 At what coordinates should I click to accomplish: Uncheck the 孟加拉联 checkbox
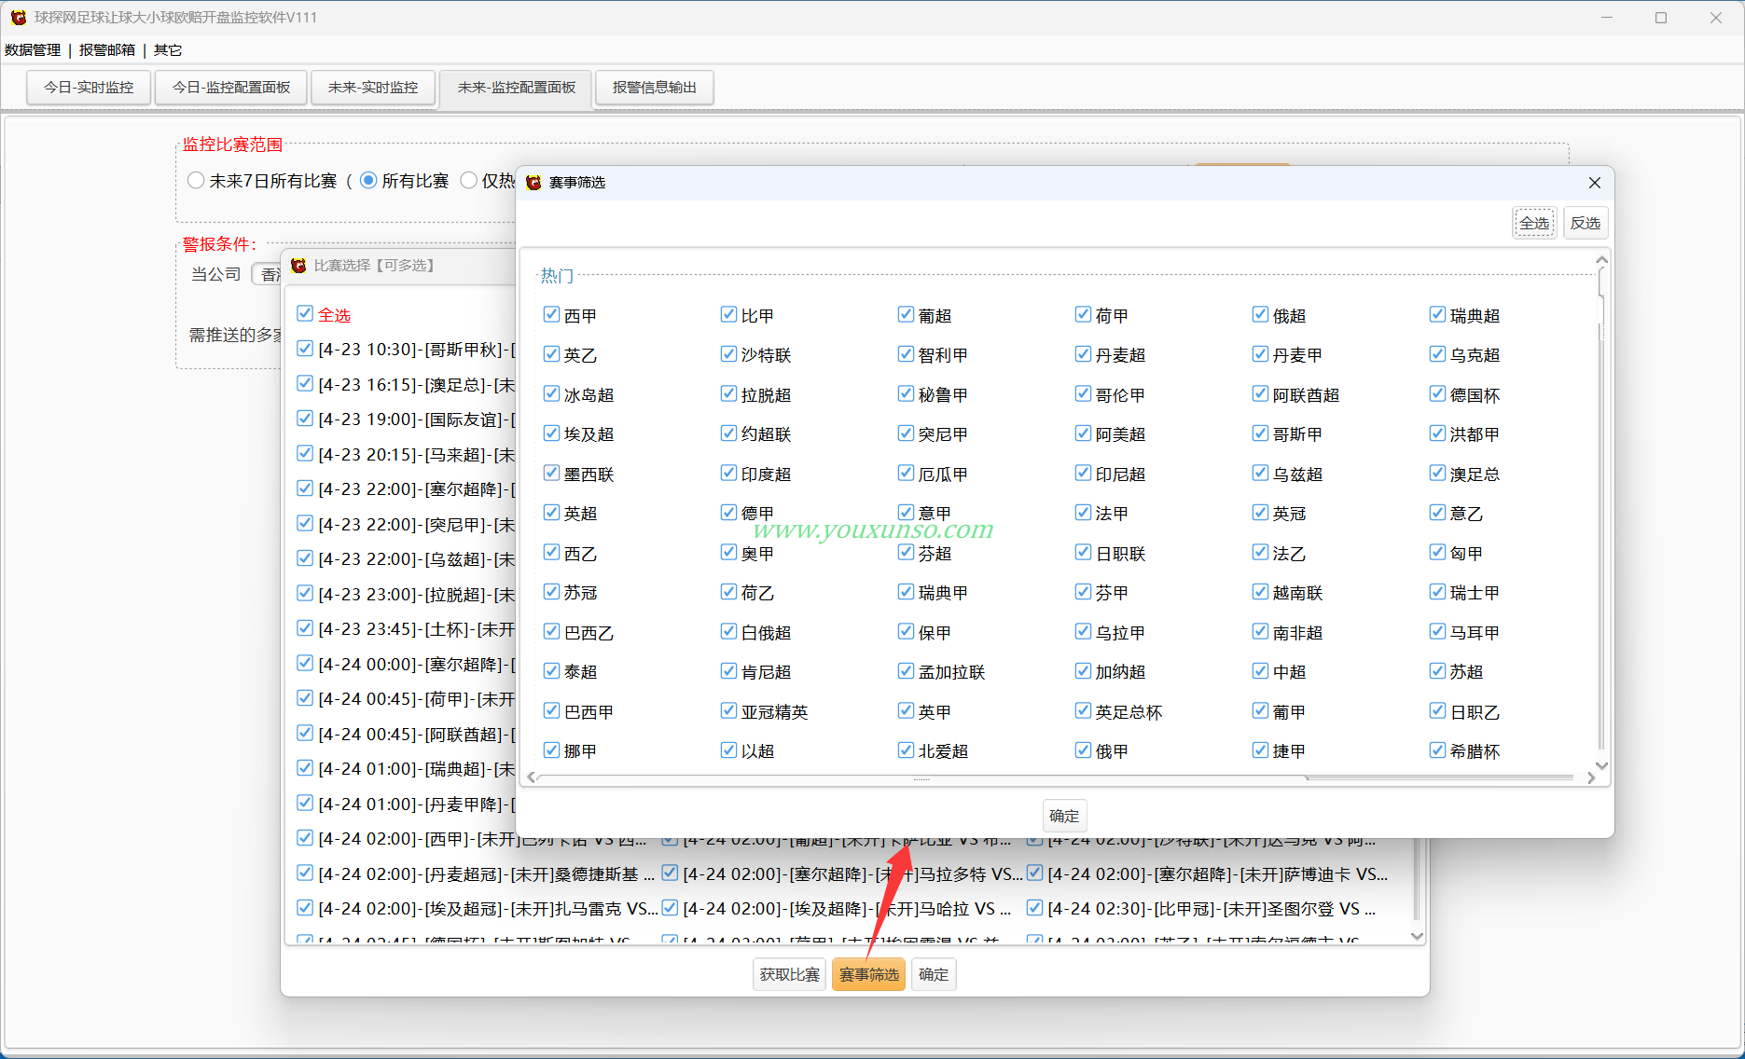tap(906, 671)
